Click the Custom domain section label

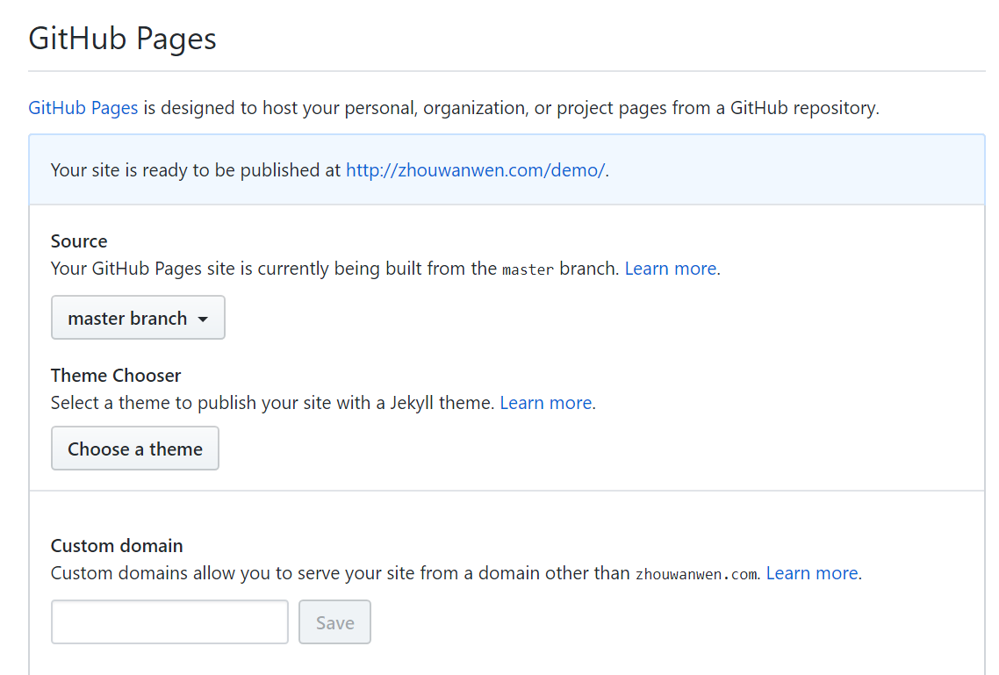(117, 546)
